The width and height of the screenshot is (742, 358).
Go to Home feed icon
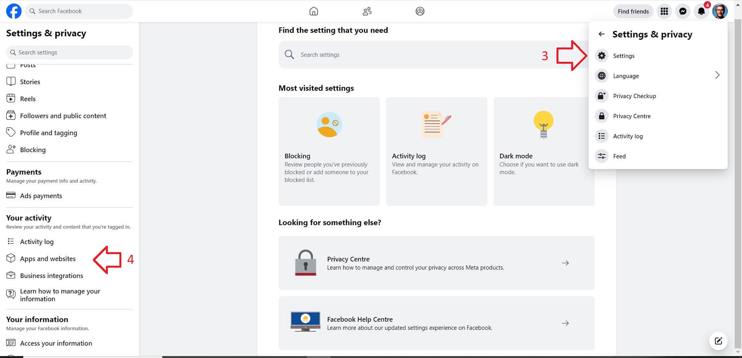coord(314,11)
